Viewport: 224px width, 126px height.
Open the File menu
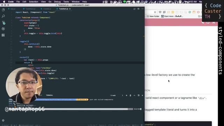pyautogui.click(x=18, y=2)
